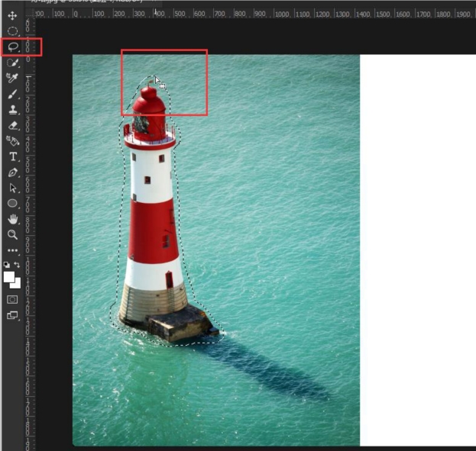Select the Horizontal Type tool
Screen dimensions: 476x451
(x=13, y=156)
